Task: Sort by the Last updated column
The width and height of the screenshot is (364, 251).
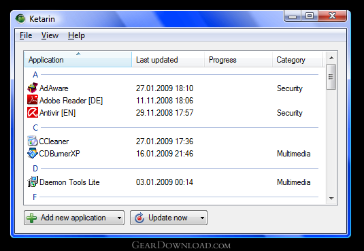Action: click(168, 60)
